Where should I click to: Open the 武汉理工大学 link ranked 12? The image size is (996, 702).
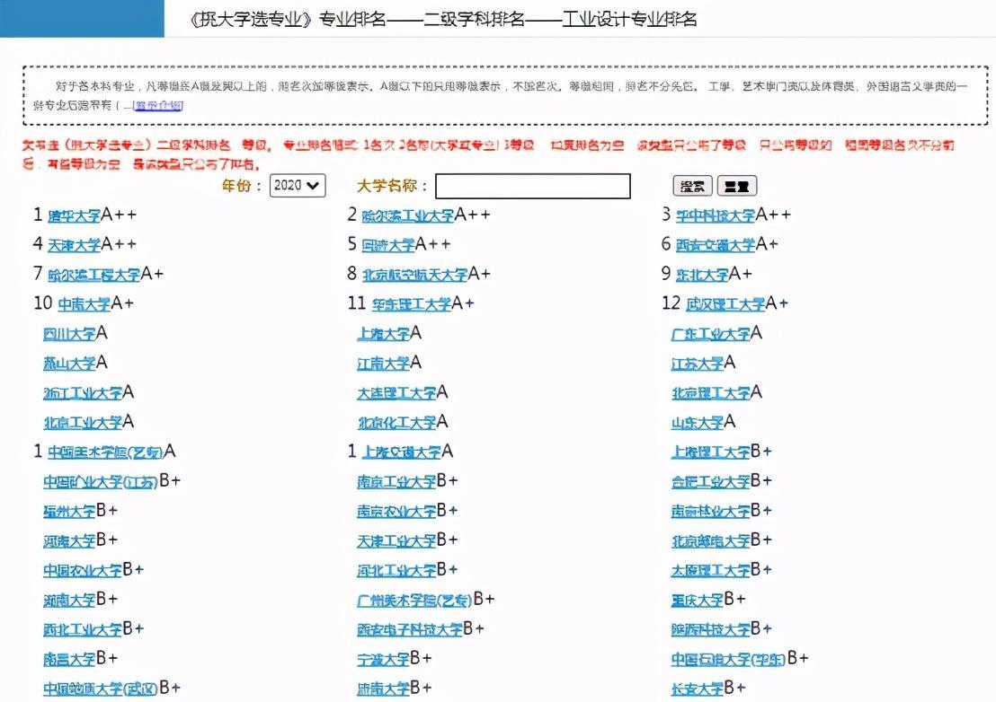click(x=725, y=304)
